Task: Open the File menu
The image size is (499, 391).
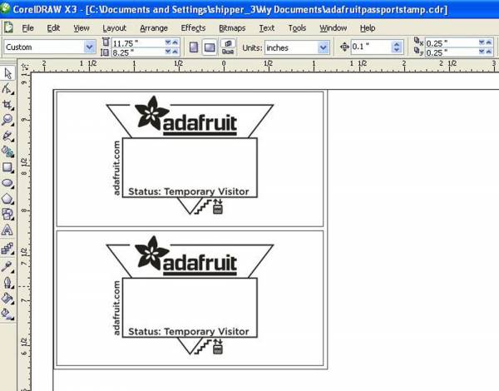Action: point(27,28)
